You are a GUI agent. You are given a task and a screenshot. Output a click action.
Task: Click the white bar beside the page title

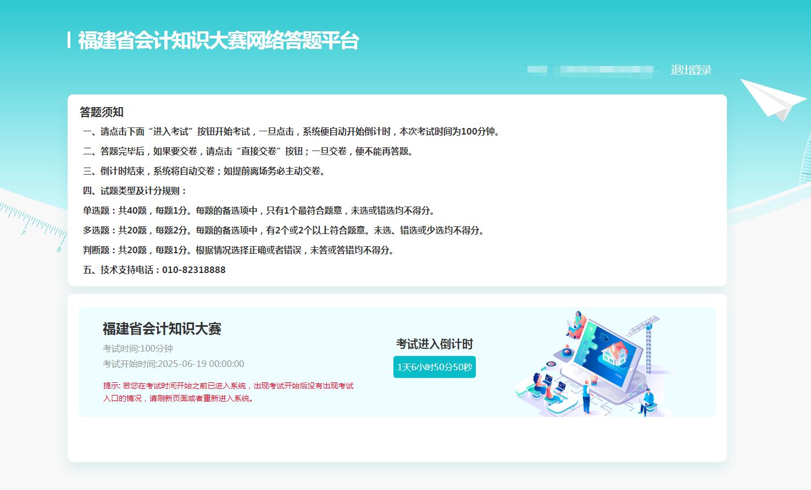(69, 40)
